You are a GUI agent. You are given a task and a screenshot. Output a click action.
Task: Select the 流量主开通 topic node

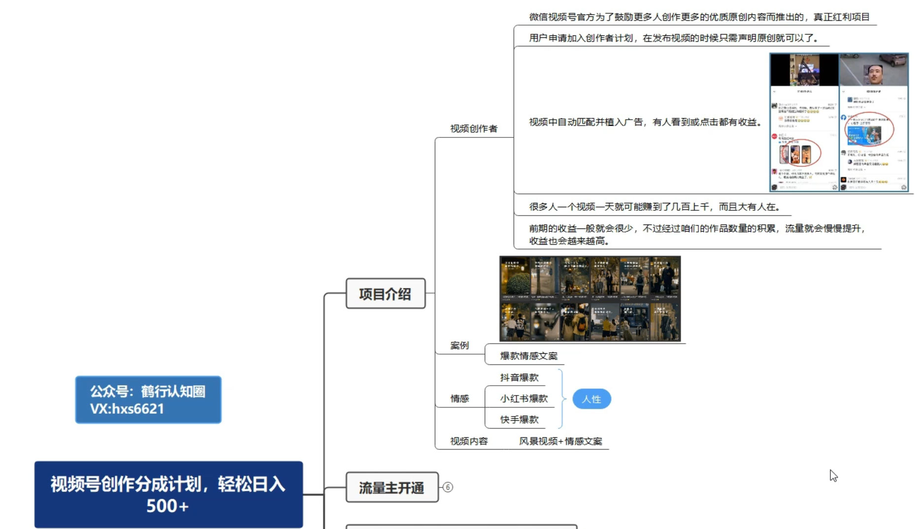392,487
